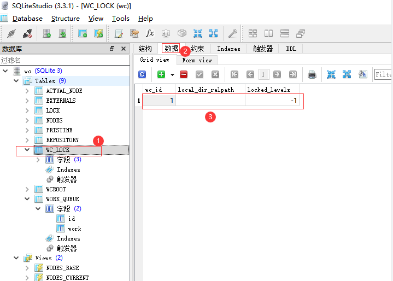Screen dimensions: 393x281
Task: Open the SQL editor icon in main toolbar
Action: (x=119, y=33)
